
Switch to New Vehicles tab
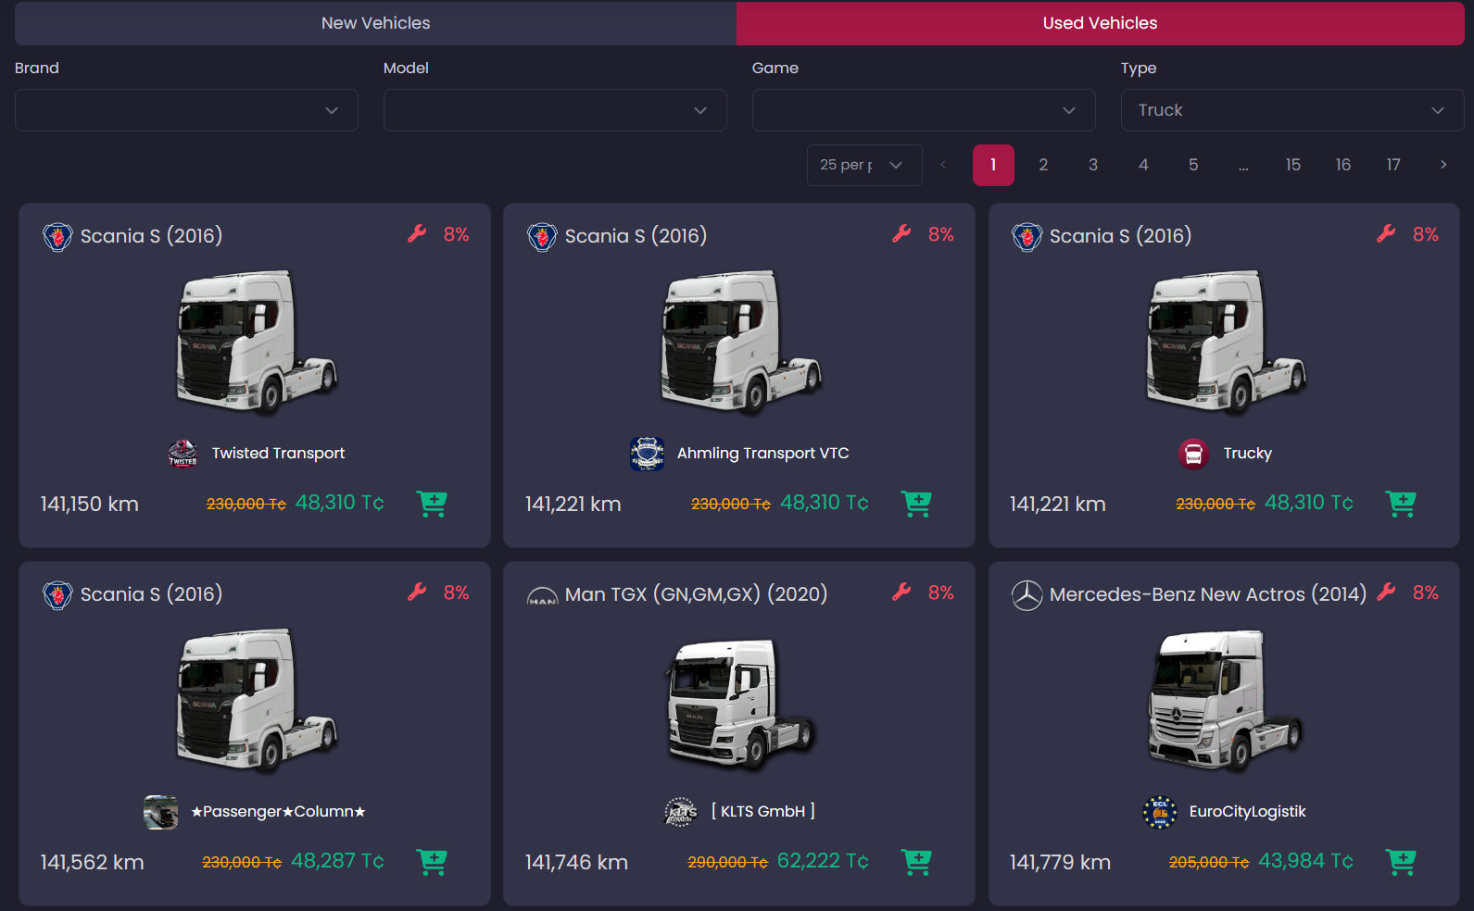pyautogui.click(x=375, y=23)
